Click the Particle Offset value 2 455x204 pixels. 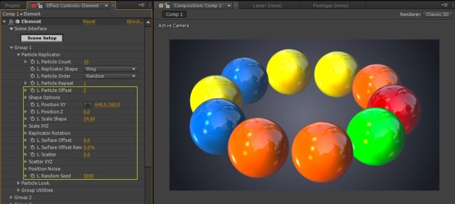point(85,90)
